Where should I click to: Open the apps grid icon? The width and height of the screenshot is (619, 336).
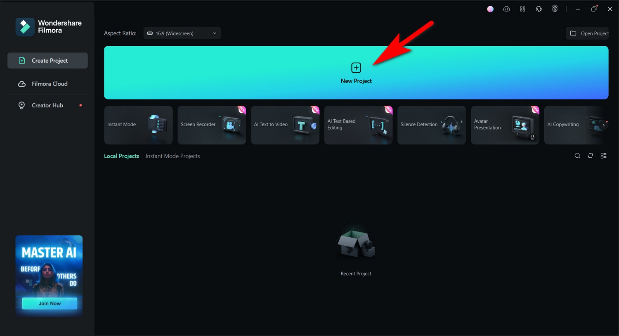point(522,9)
